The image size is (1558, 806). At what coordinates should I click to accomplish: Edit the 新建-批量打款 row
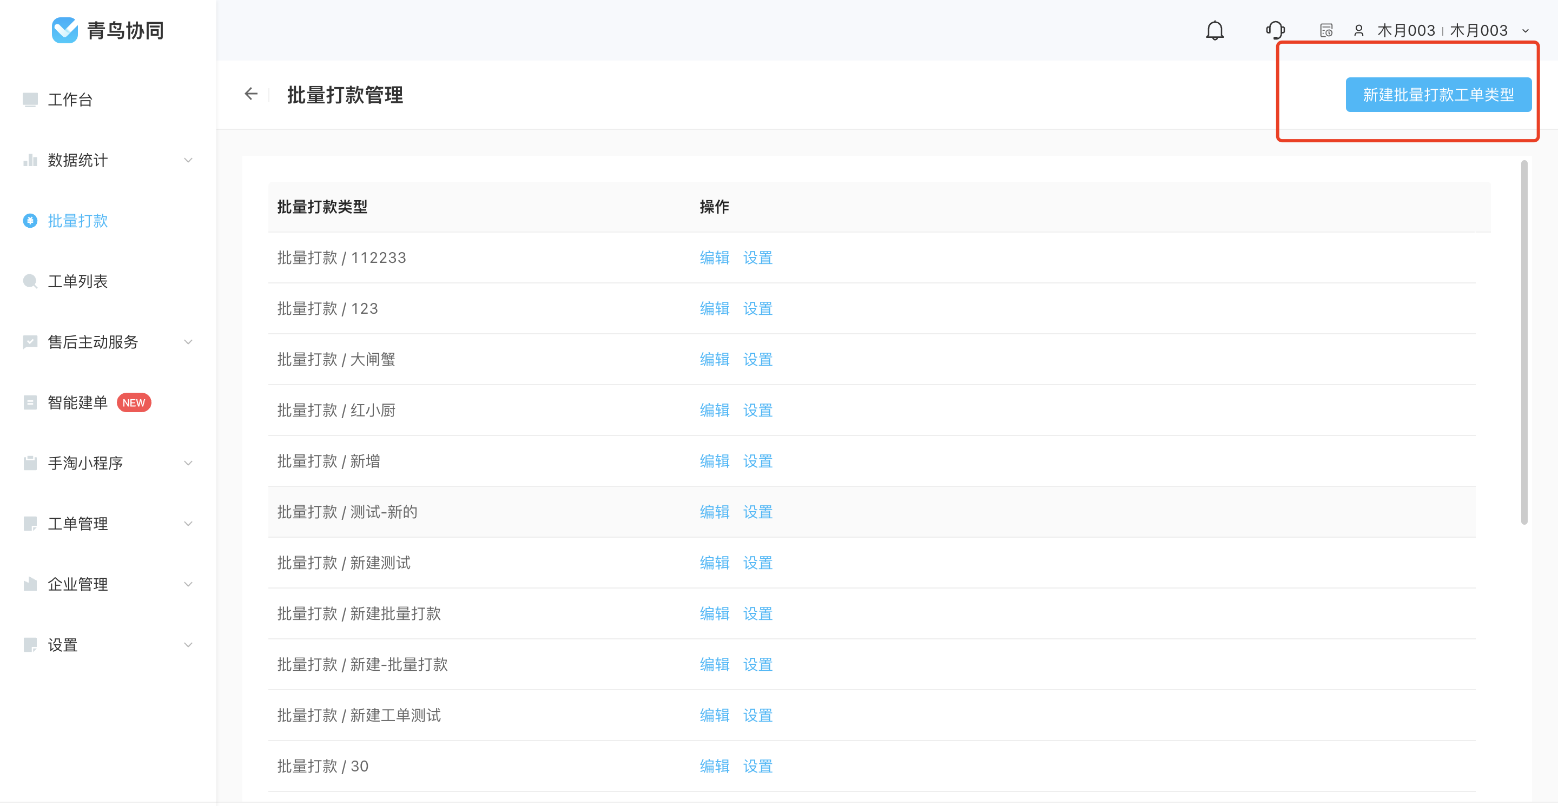click(714, 664)
